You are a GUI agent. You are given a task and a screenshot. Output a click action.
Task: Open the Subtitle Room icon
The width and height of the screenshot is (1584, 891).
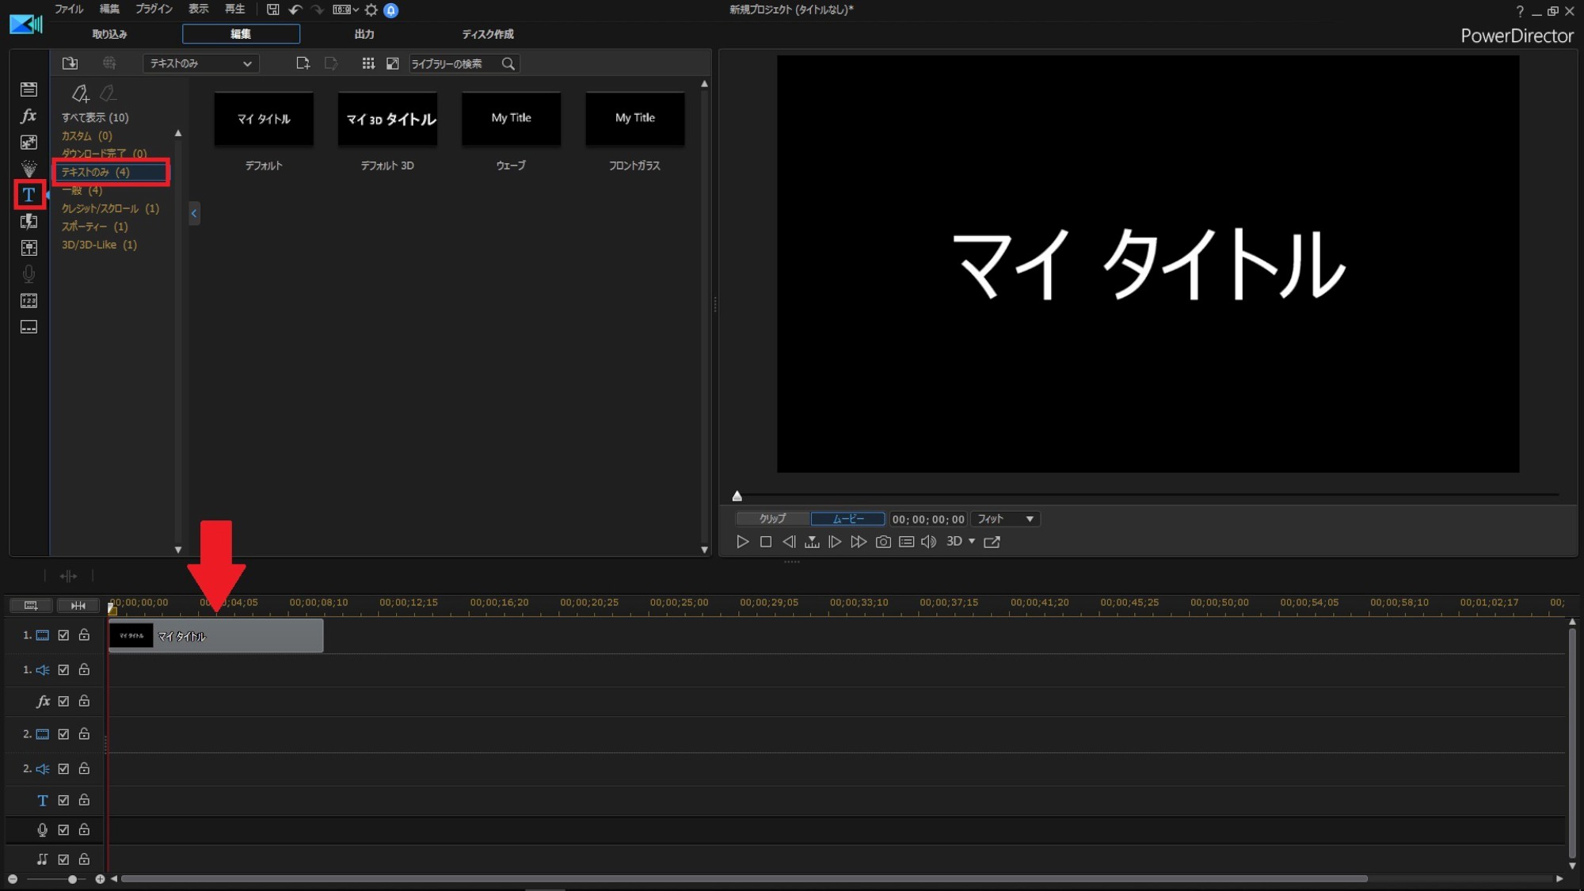point(29,327)
